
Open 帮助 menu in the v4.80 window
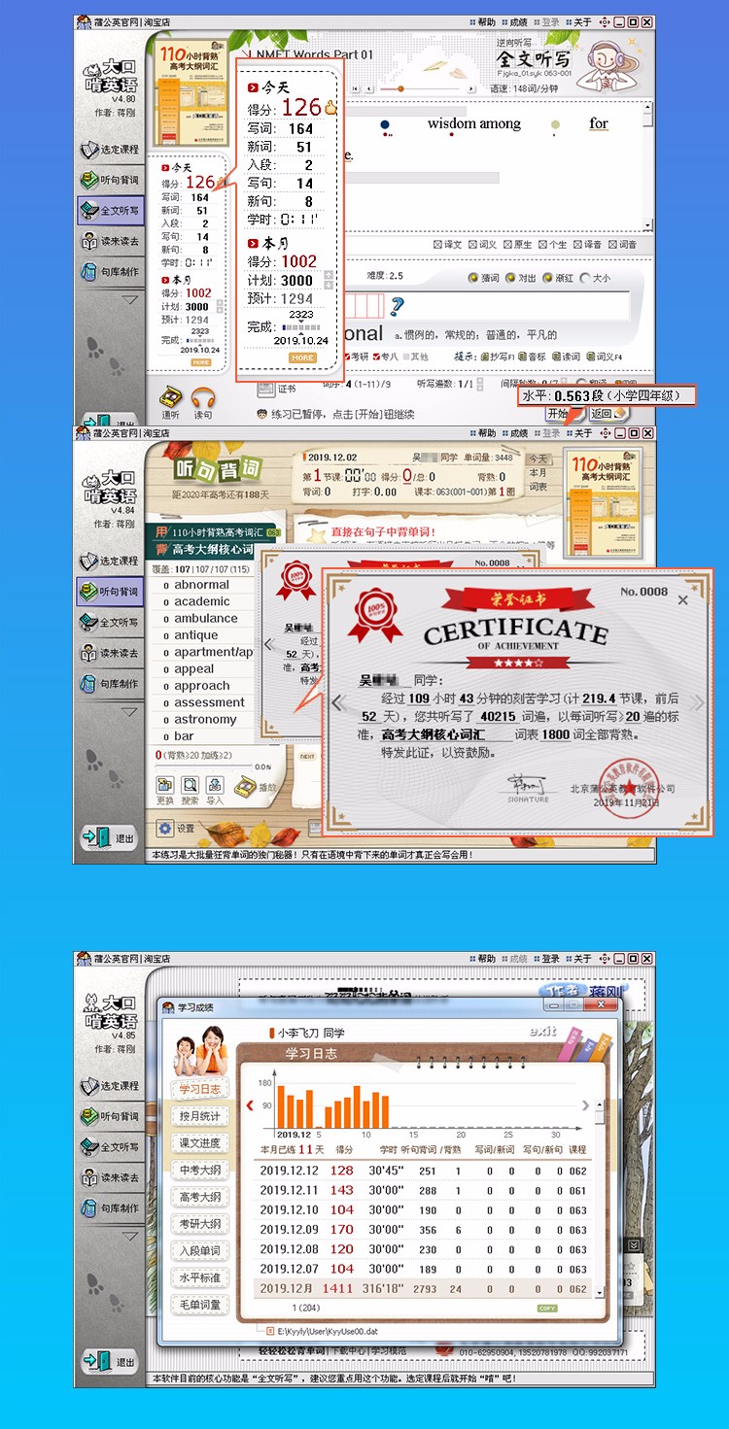[x=482, y=22]
